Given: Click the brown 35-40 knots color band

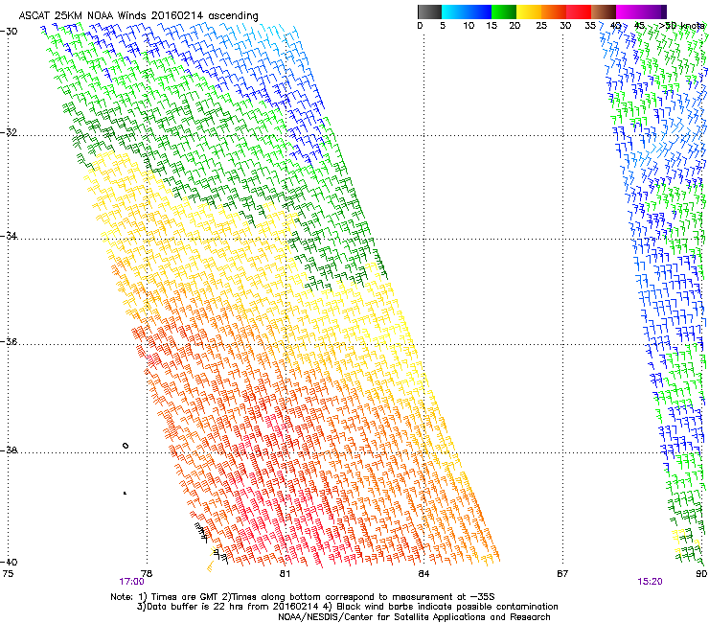Looking at the screenshot, I should pos(604,12).
